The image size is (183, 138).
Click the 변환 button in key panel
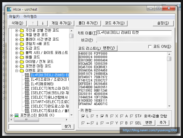tap(149, 123)
